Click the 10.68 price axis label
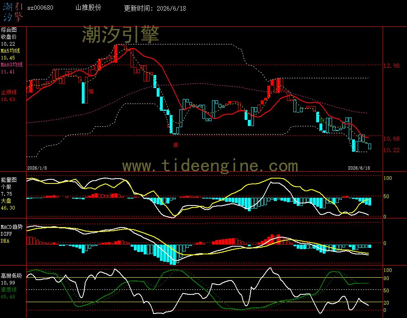 (392, 139)
